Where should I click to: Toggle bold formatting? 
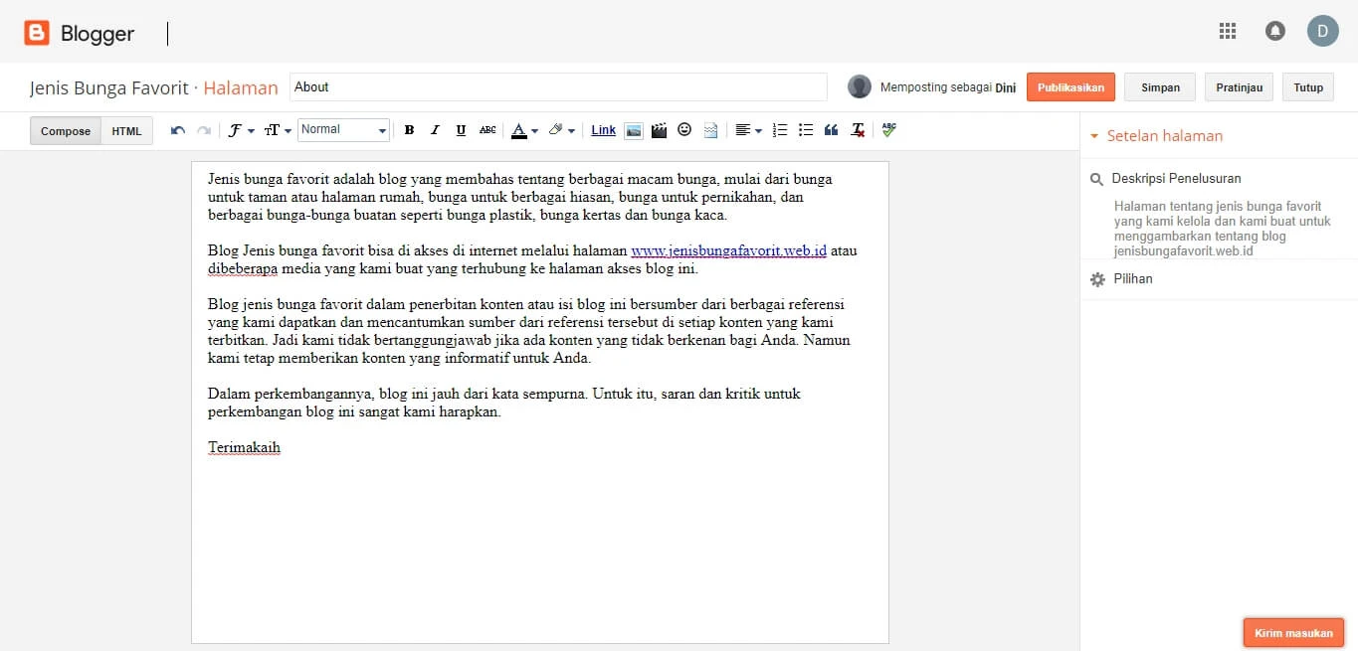409,129
